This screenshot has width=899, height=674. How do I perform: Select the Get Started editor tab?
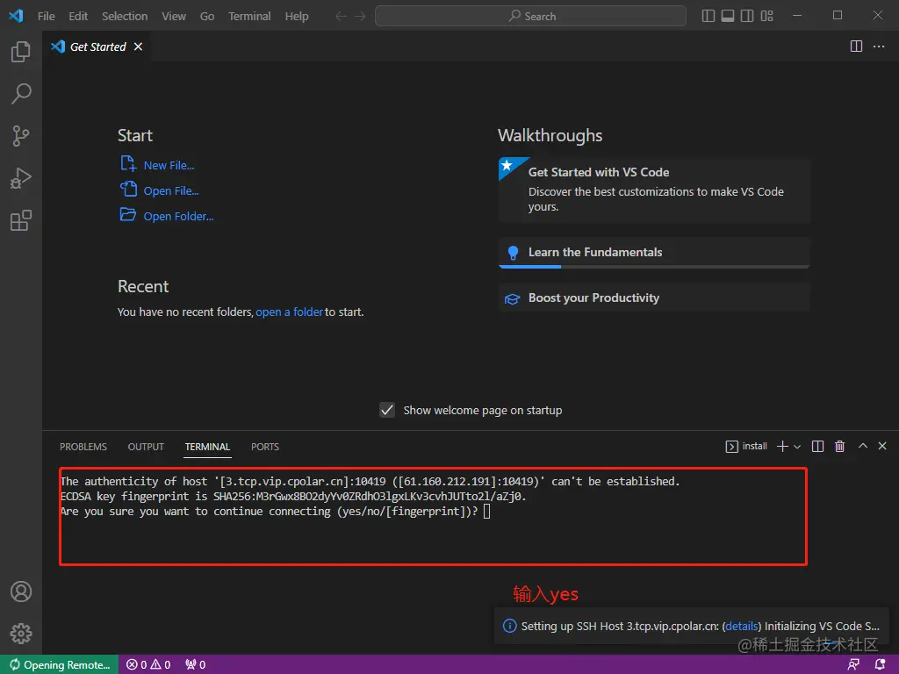[97, 47]
